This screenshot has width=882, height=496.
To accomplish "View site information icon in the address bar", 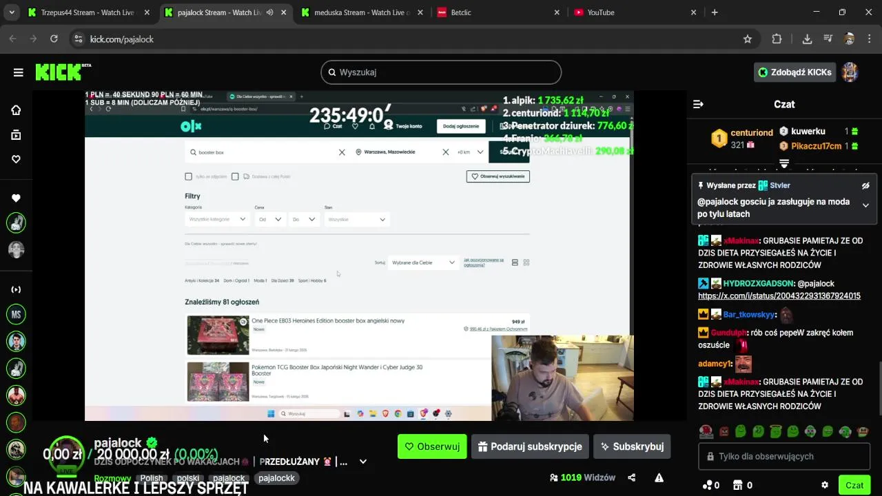I will tap(78, 39).
